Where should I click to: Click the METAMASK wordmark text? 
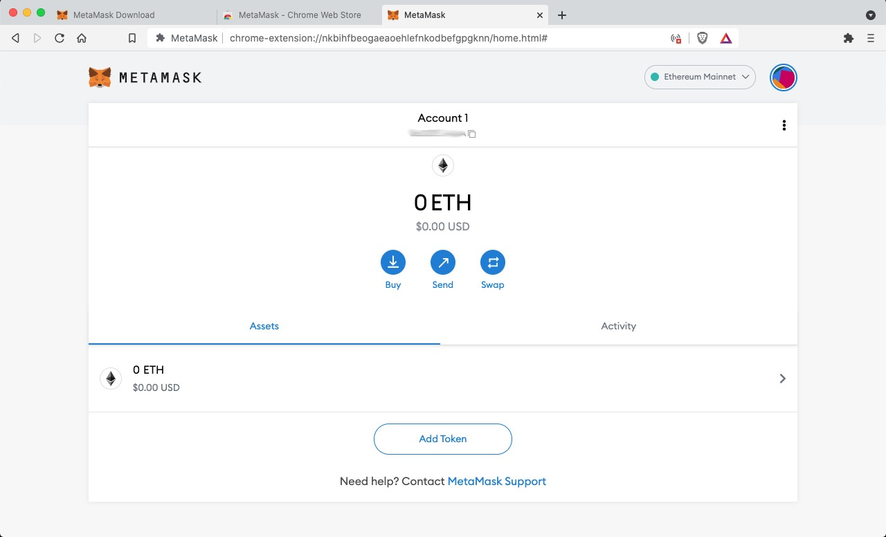(160, 78)
